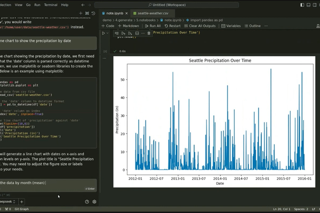This screenshot has width=320, height=213.
Task: Click Git Graph in status bar
Action: (22, 210)
